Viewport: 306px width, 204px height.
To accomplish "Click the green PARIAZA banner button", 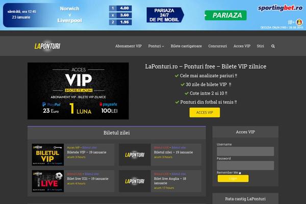I will coord(225,15).
